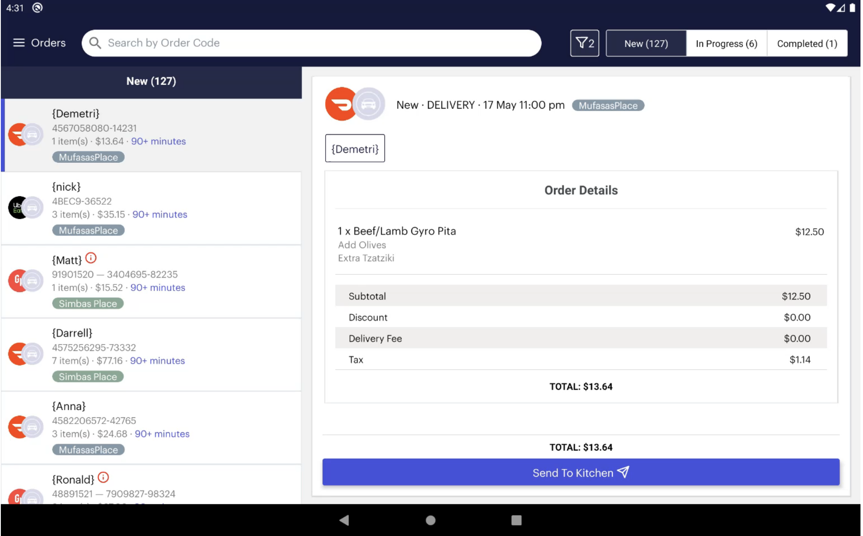This screenshot has width=863, height=536.
Task: Select the Grubhub icon on Matt's order
Action: coord(18,281)
